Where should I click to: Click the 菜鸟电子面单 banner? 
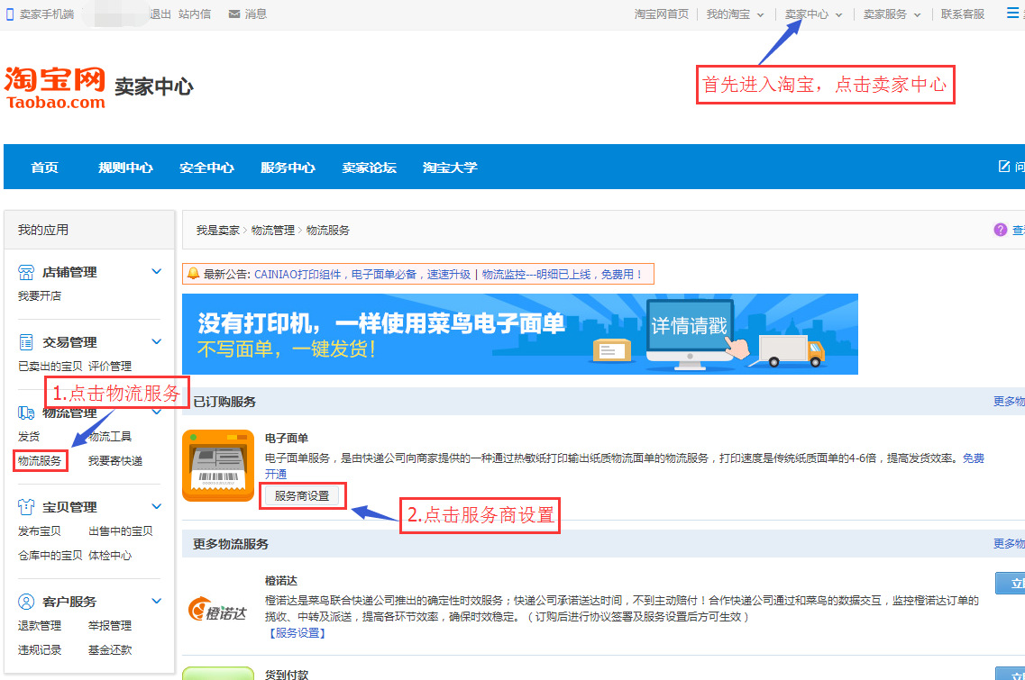point(519,334)
